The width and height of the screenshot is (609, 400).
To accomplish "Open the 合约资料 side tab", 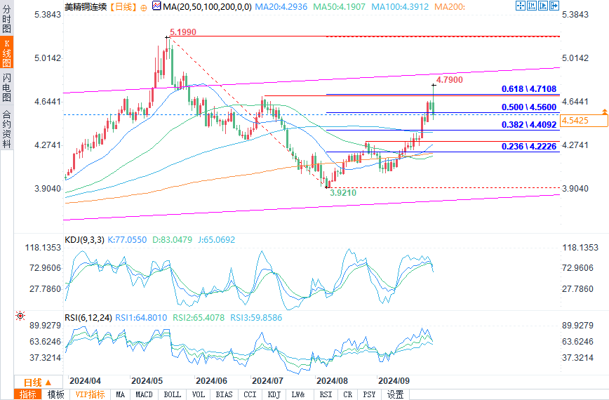I will 6,128.
